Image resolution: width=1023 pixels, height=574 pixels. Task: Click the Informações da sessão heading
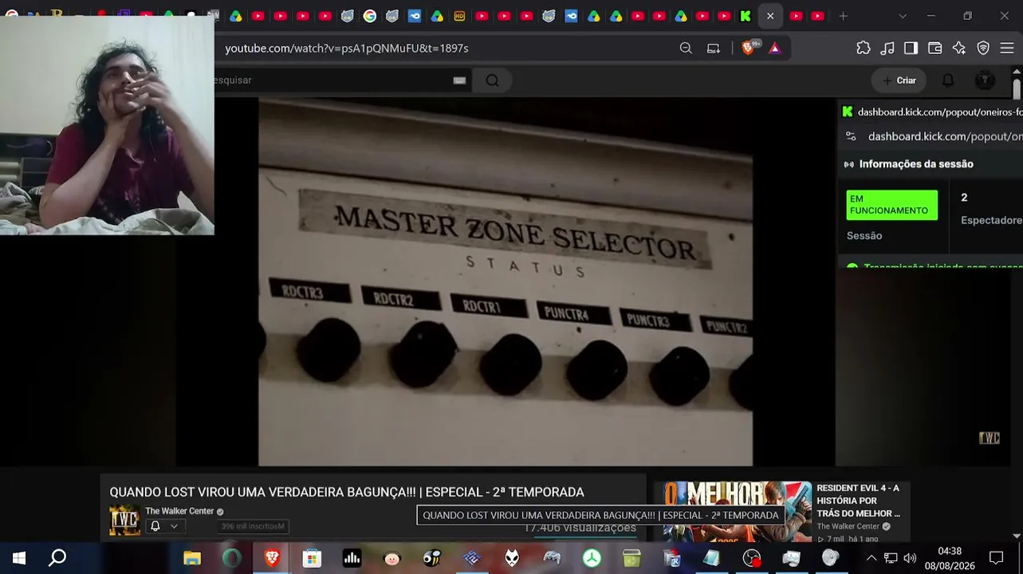click(x=916, y=164)
